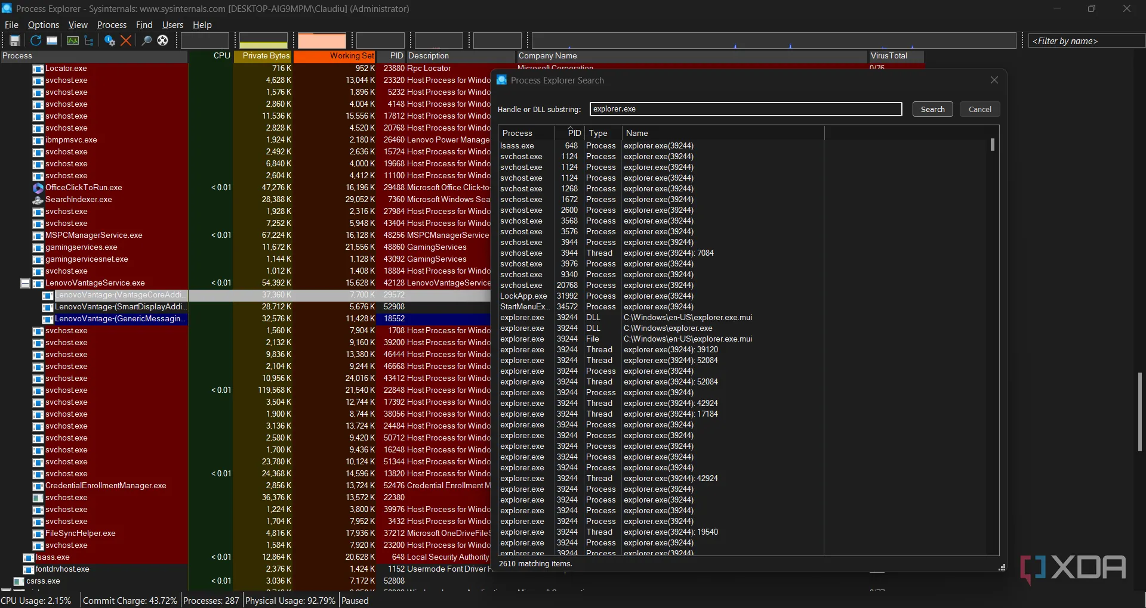The width and height of the screenshot is (1146, 608).
Task: Click the FileSyncHelper.exe process icon
Action: pyautogui.click(x=38, y=533)
